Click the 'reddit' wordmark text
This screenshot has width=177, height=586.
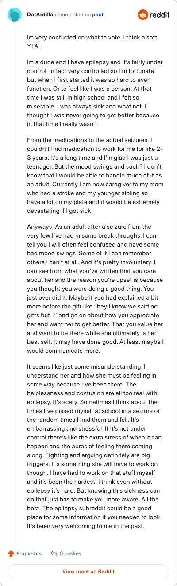coord(160,15)
